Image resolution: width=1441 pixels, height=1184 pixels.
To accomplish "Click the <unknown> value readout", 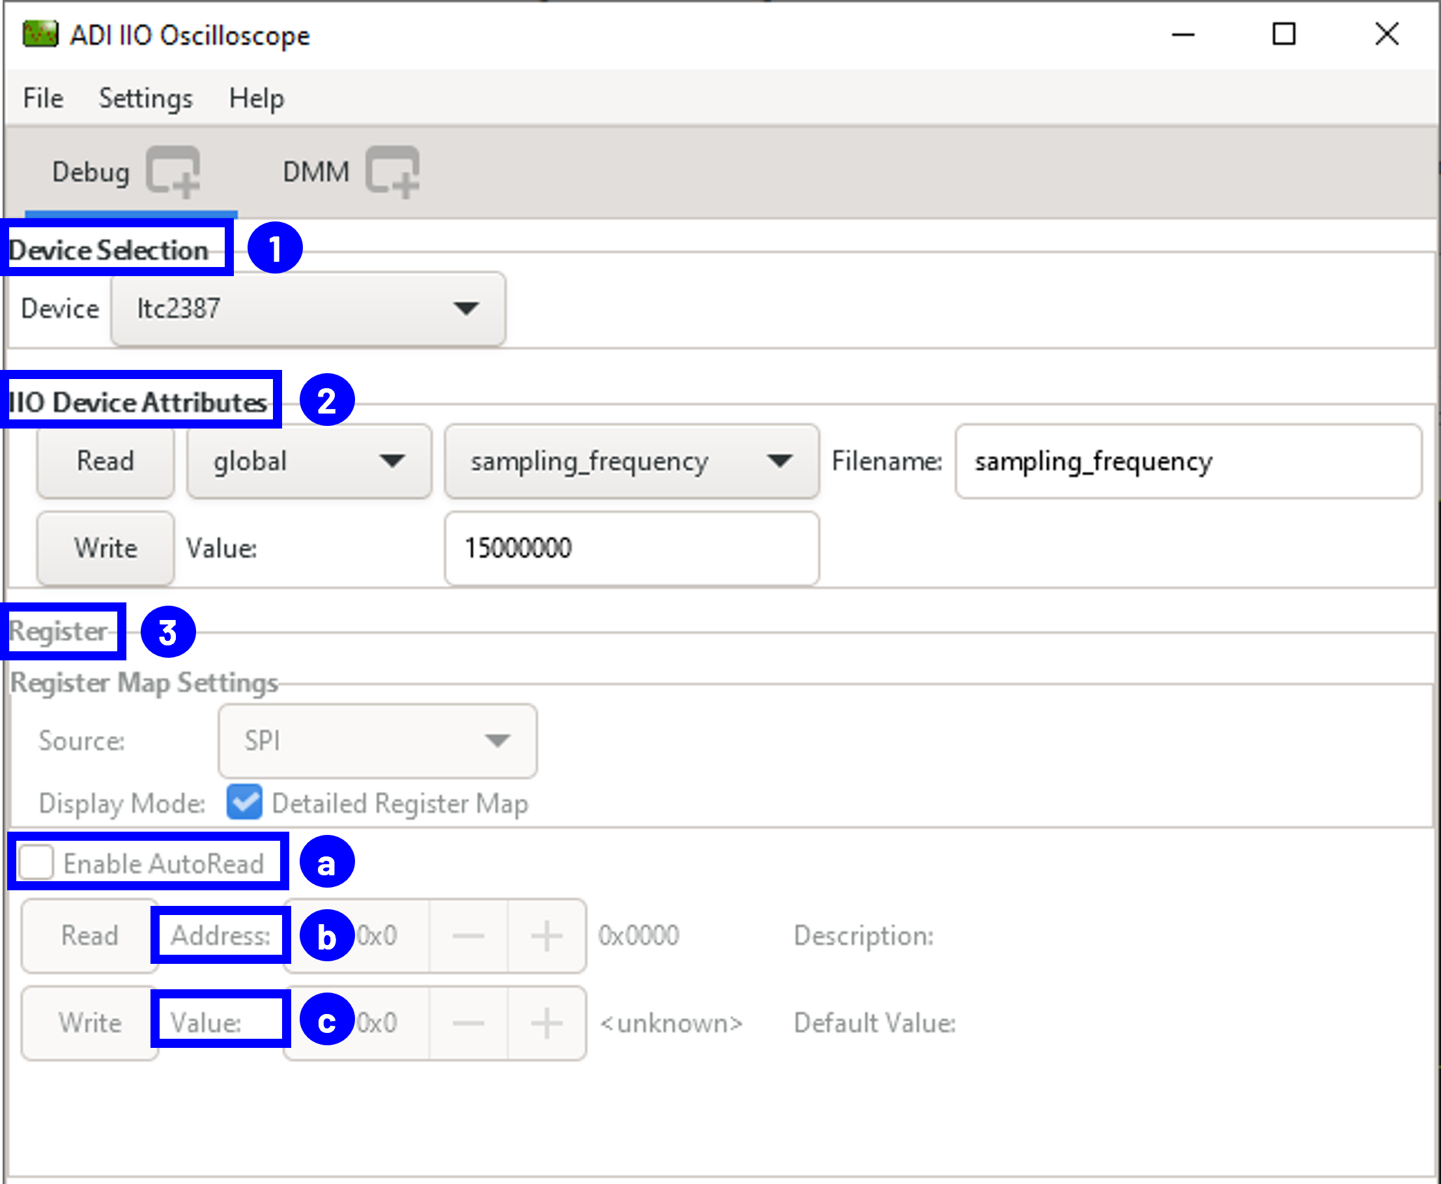I will (x=672, y=1023).
